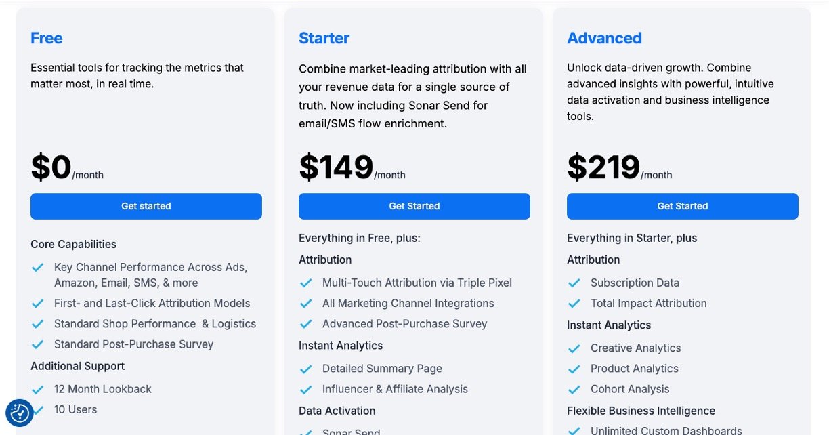Viewport: 829px width, 435px height.
Task: Select the Free plan heading
Action: click(x=47, y=38)
